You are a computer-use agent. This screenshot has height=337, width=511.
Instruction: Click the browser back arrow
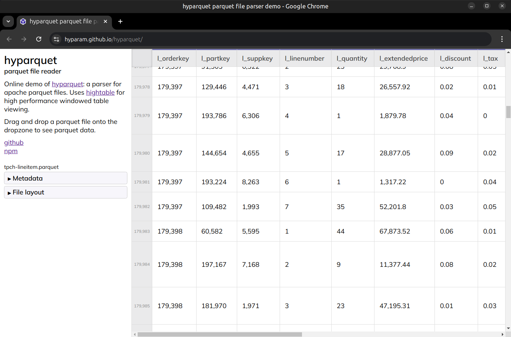9,39
